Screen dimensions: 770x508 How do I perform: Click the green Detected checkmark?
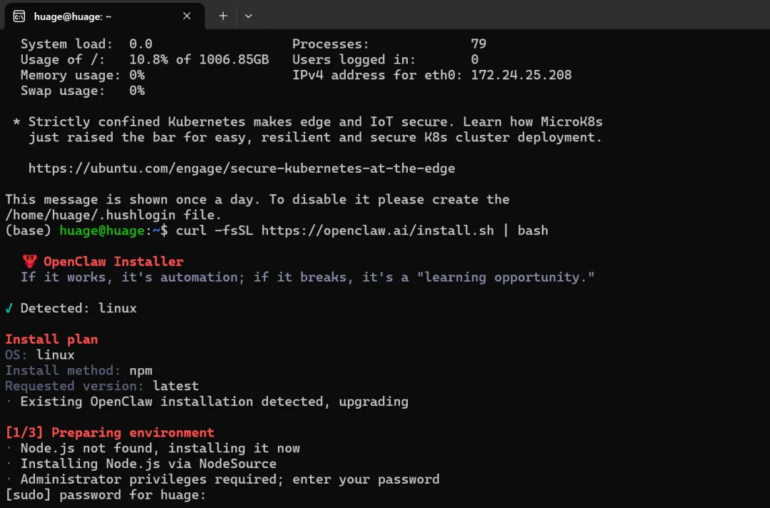[x=9, y=308]
